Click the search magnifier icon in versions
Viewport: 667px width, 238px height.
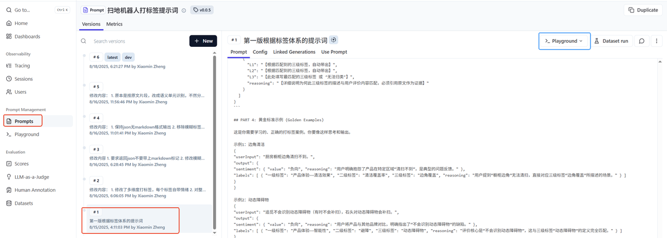pyautogui.click(x=83, y=41)
